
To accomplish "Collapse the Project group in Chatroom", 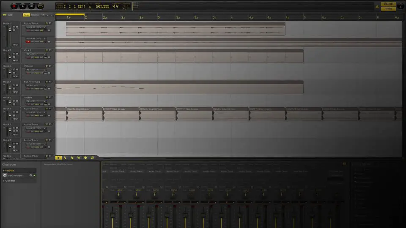I will click(4, 171).
